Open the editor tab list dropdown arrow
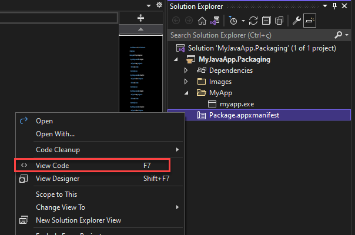 pos(149,5)
